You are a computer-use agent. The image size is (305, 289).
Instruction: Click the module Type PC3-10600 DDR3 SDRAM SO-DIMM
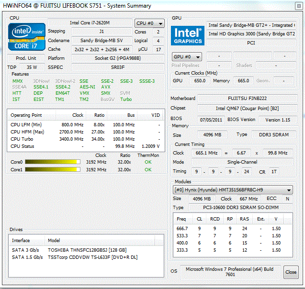(241, 208)
